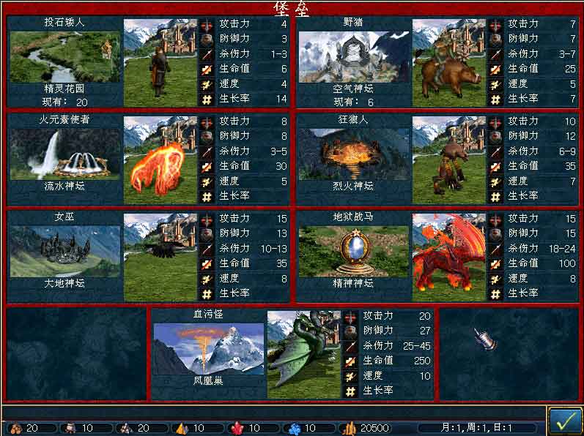Click the attack icon in 野猪 panel
The width and height of the screenshot is (584, 436).
pos(495,26)
